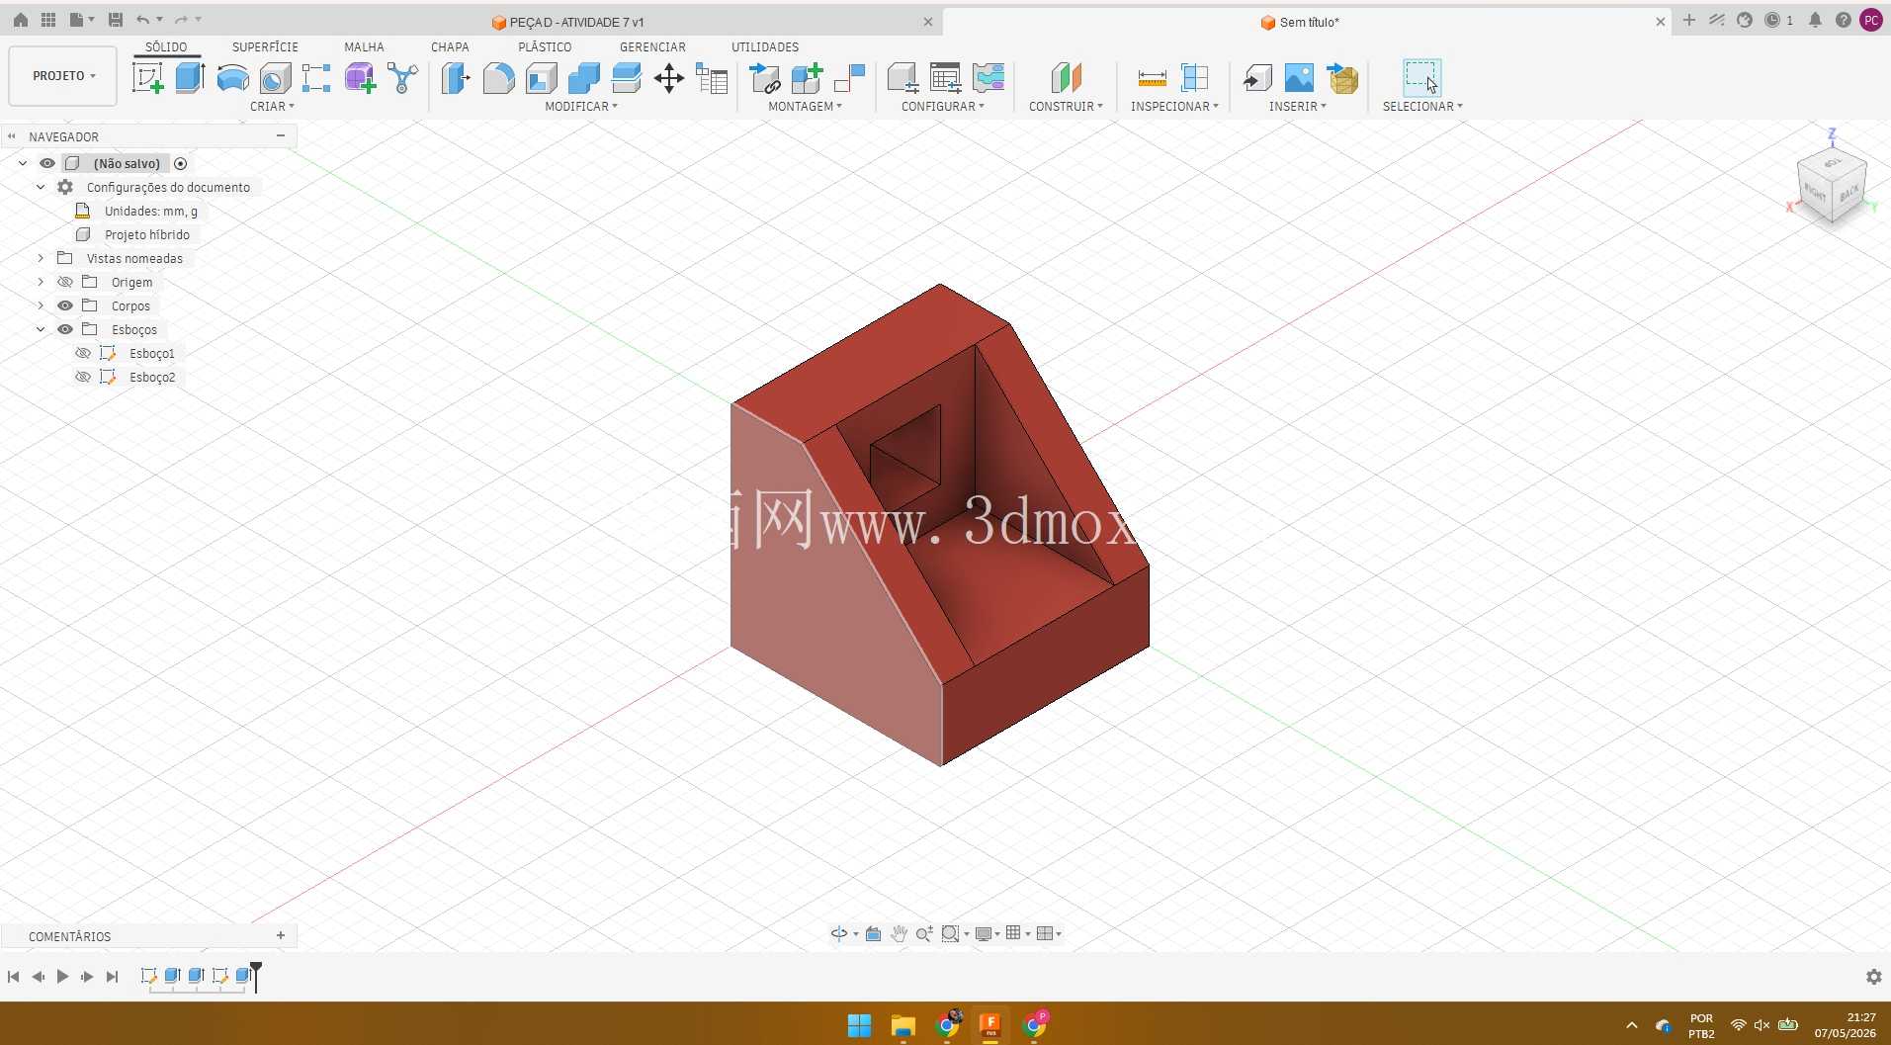Hide the Esboços folder

pos(65,329)
